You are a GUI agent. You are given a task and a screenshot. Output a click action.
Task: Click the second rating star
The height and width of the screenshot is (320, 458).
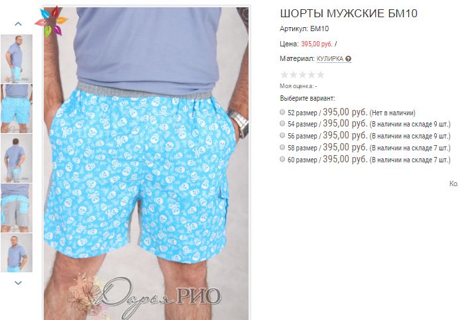tap(293, 75)
